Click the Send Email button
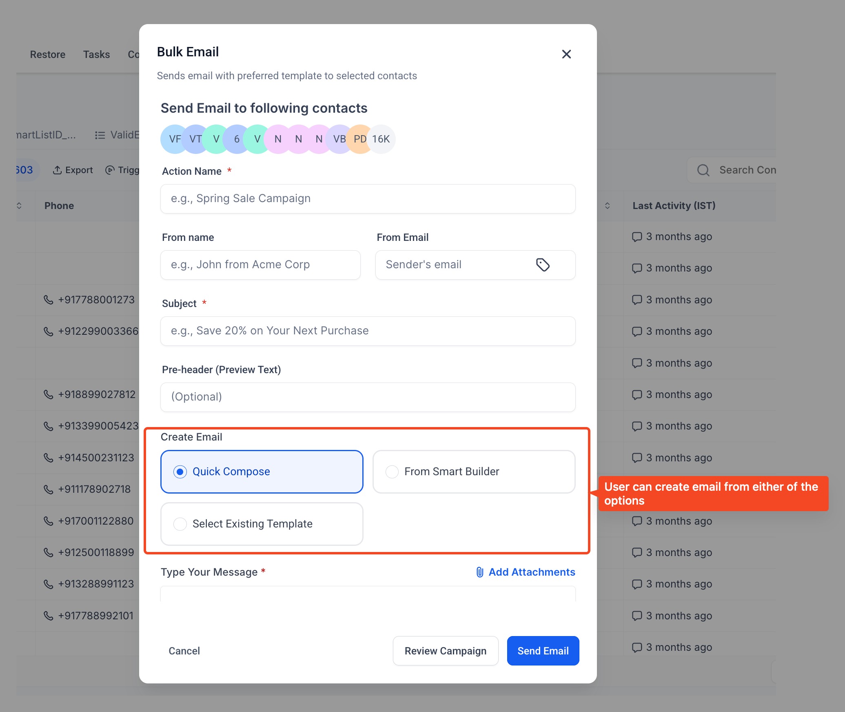Image resolution: width=845 pixels, height=712 pixels. pyautogui.click(x=543, y=650)
